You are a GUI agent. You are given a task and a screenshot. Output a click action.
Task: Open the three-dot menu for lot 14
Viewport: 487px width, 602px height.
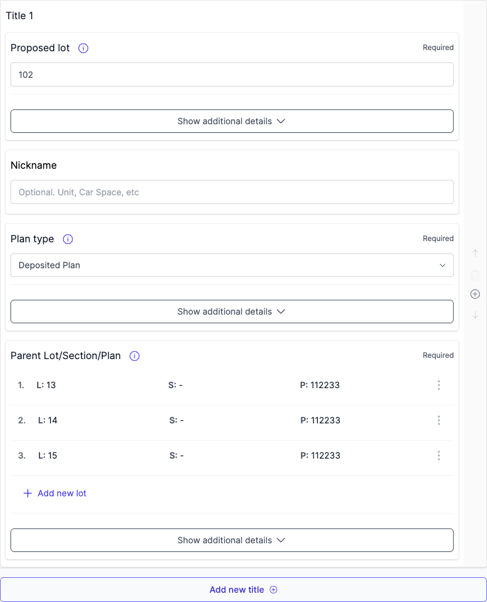coord(438,420)
